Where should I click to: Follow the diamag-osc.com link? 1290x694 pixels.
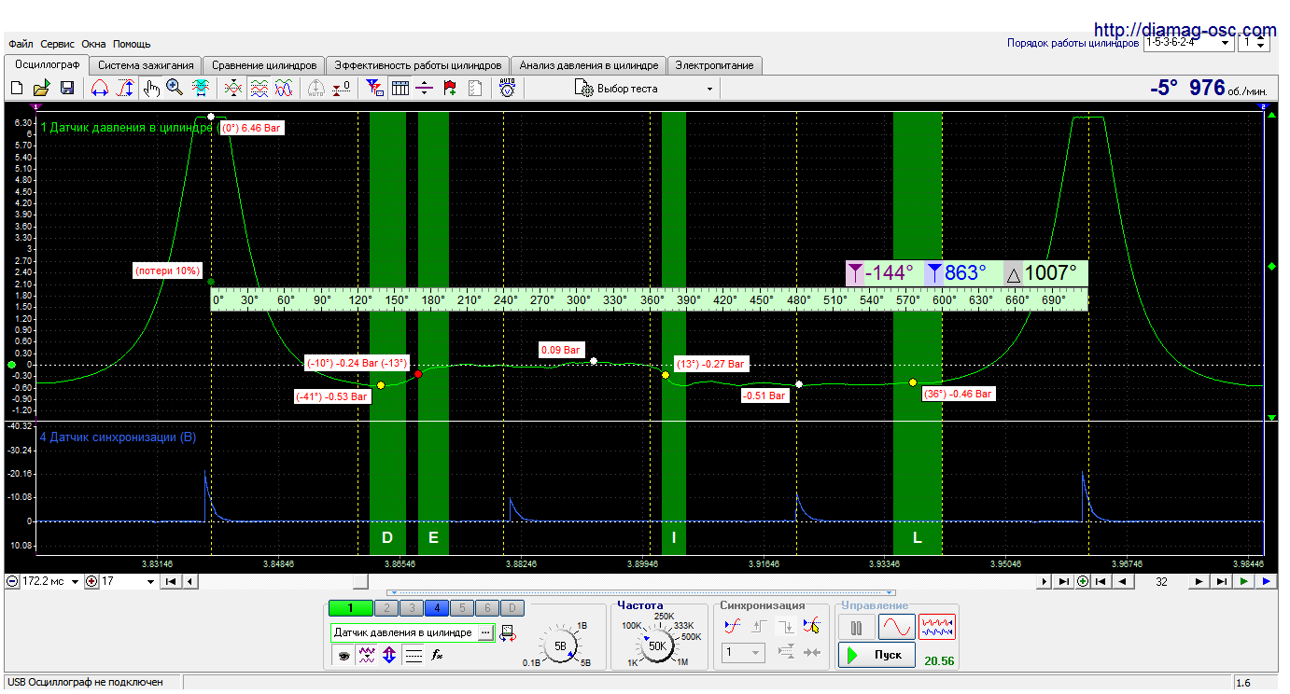point(1185,30)
